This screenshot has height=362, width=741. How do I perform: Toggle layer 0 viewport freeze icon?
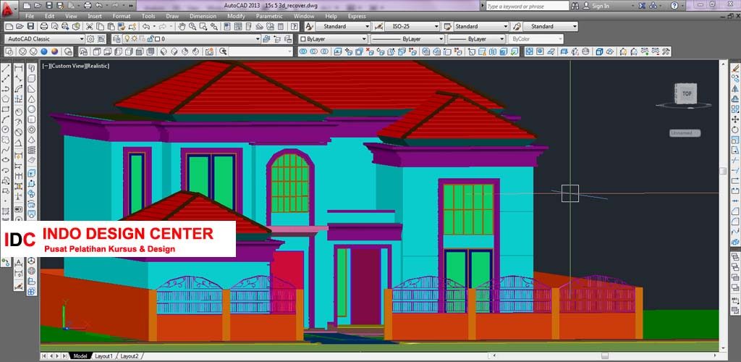[x=142, y=39]
